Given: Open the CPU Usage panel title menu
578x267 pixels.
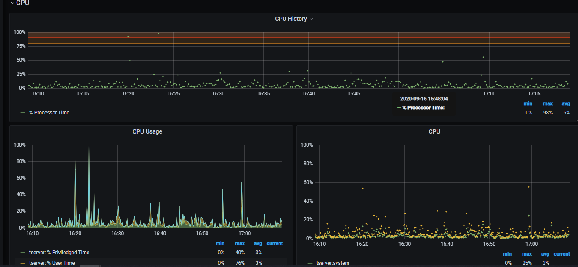Looking at the screenshot, I should (147, 131).
